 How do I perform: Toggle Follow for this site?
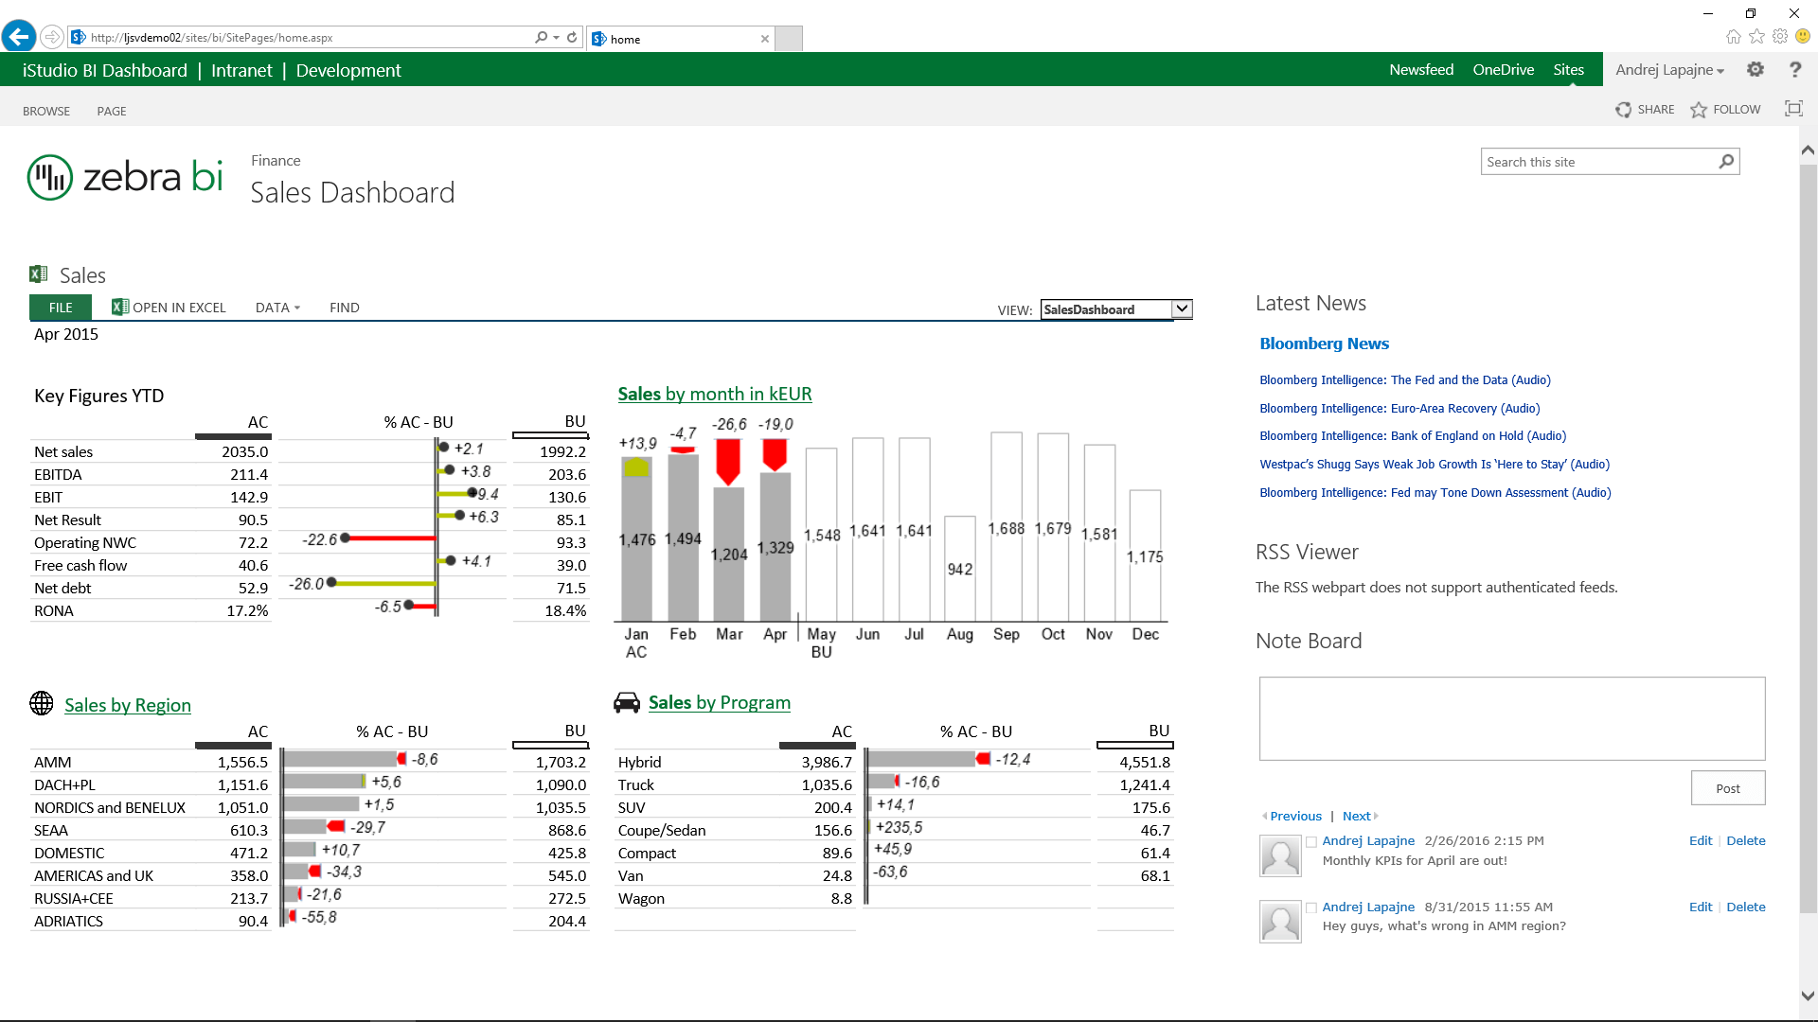(x=1725, y=109)
